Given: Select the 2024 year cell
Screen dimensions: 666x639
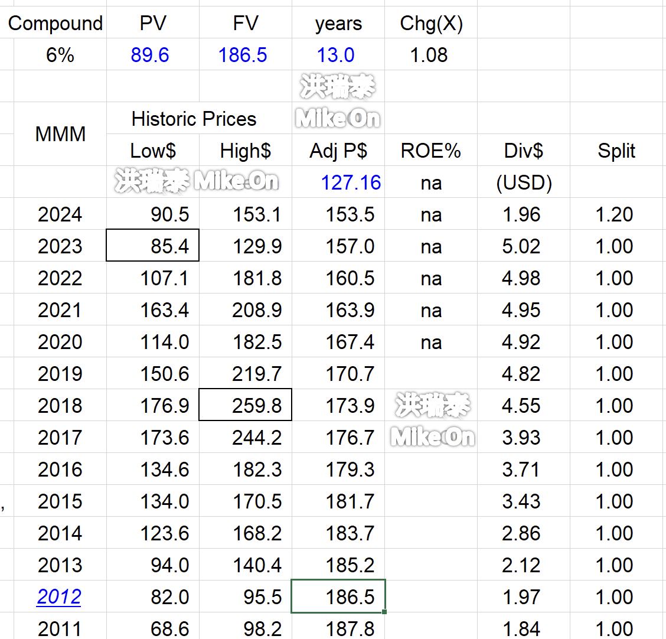Looking at the screenshot, I should tap(60, 214).
